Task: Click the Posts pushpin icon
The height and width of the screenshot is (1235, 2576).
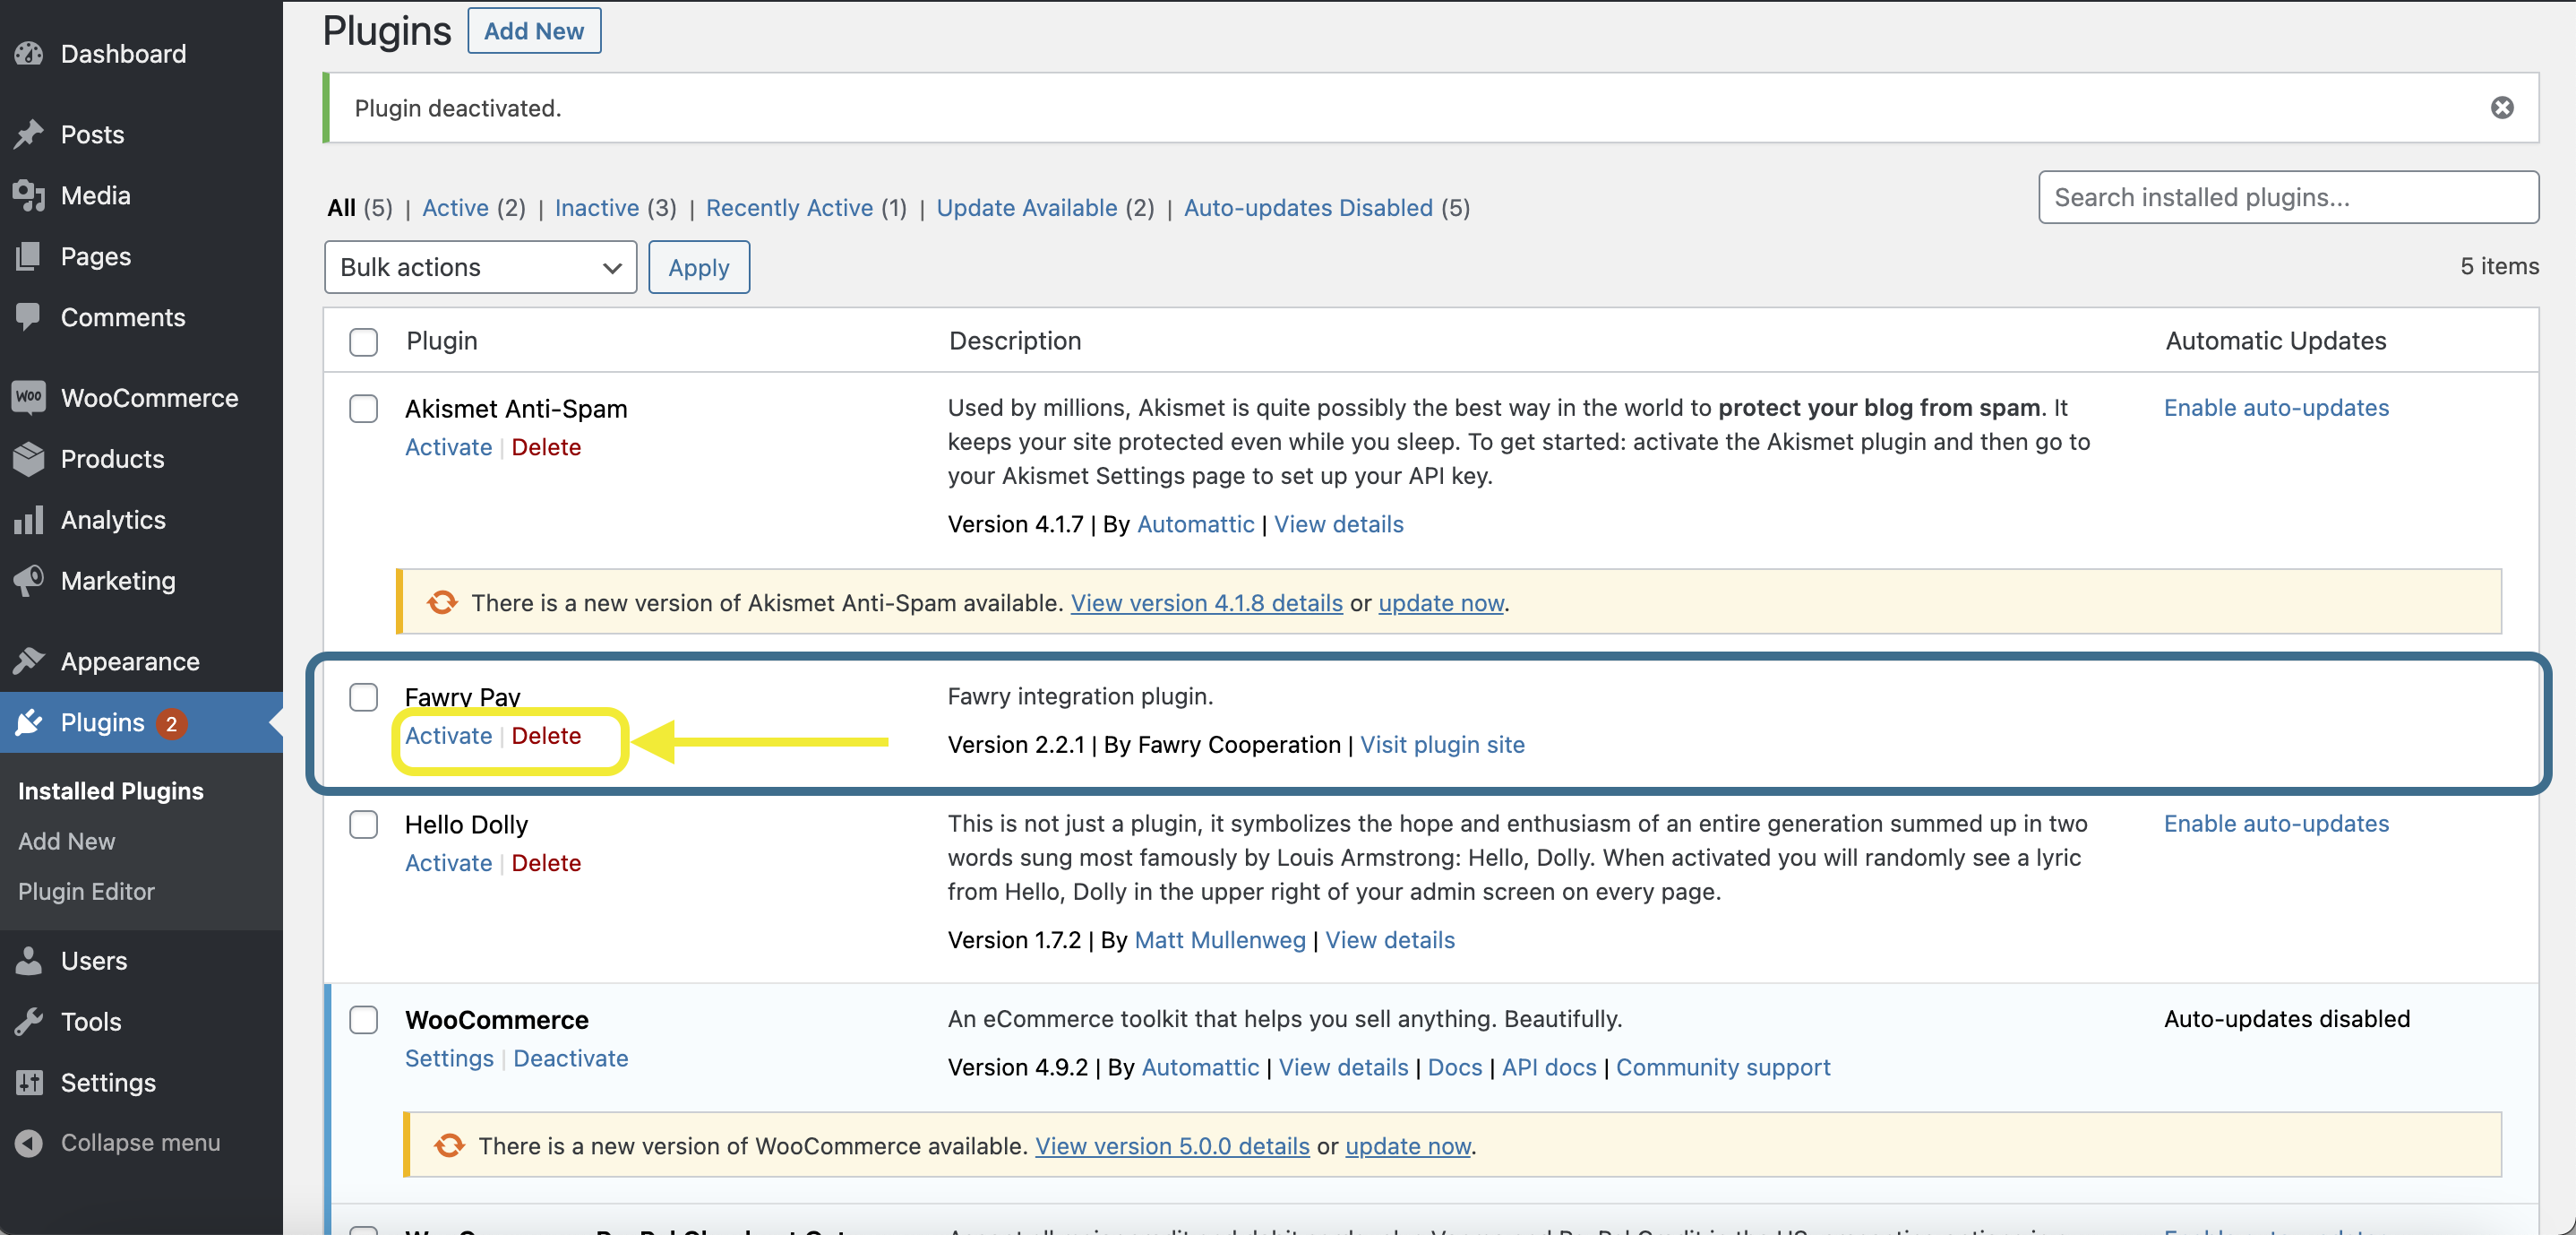Action: click(29, 134)
